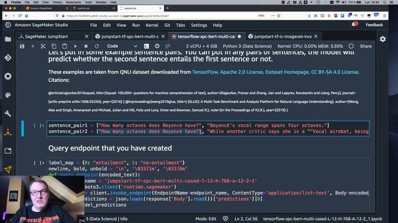
Task: Run the selected cell
Action: pyautogui.click(x=75, y=46)
